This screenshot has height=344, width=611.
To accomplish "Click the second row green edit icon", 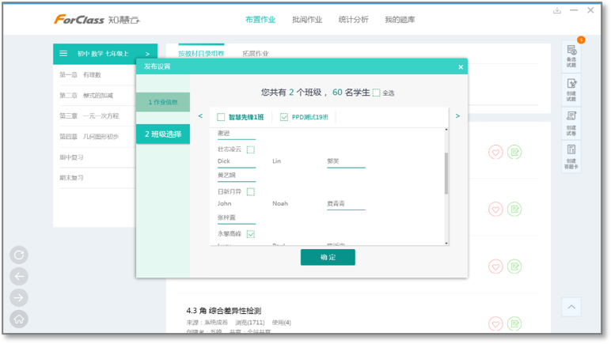I will click(514, 210).
